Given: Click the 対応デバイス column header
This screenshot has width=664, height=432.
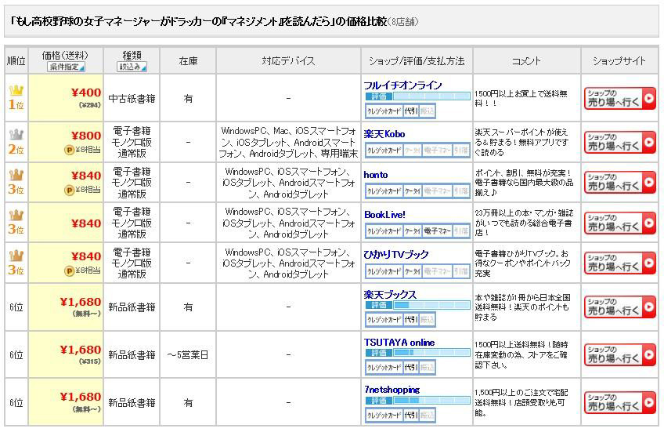Looking at the screenshot, I should (288, 61).
